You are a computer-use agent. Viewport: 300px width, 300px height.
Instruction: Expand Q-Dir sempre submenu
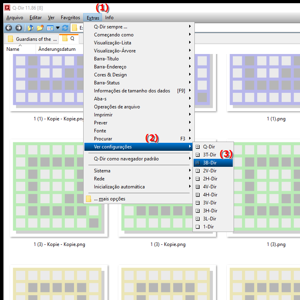139,27
